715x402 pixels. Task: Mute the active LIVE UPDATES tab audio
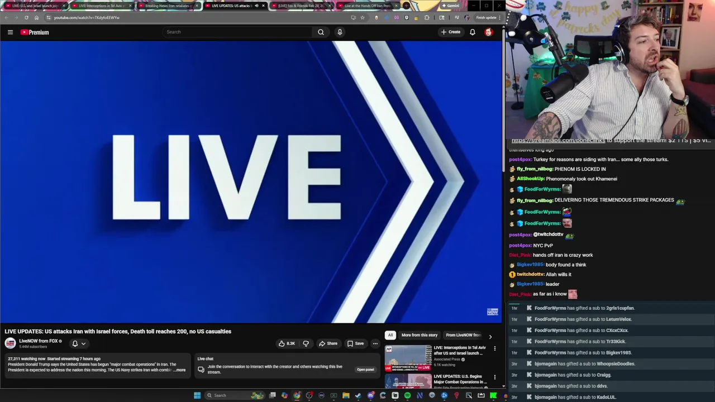[256, 6]
